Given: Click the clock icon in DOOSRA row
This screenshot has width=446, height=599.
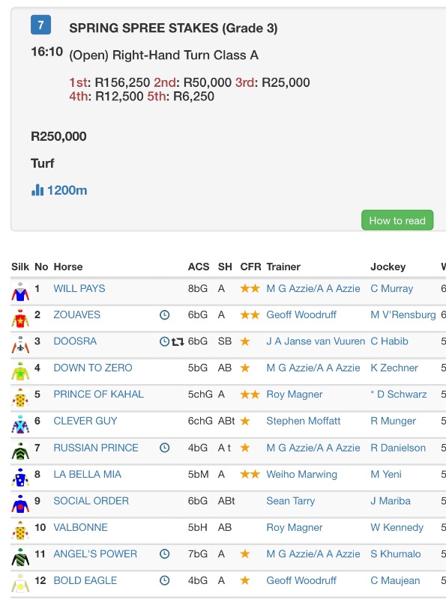Looking at the screenshot, I should pyautogui.click(x=164, y=341).
